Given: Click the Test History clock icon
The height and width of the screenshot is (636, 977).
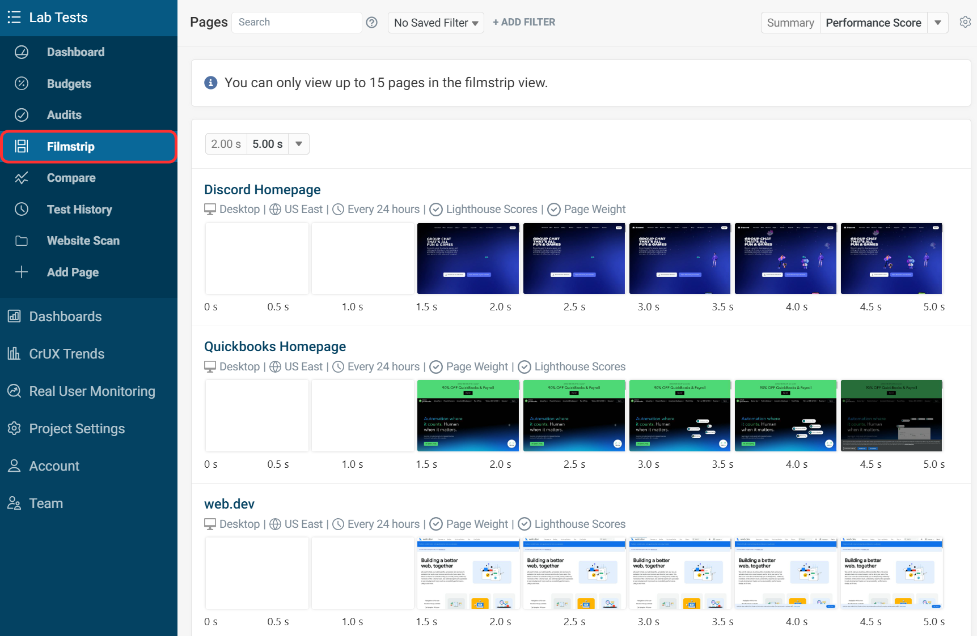Looking at the screenshot, I should (22, 210).
